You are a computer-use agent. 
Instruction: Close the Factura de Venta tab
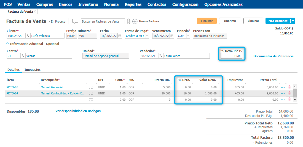[x=35, y=12]
